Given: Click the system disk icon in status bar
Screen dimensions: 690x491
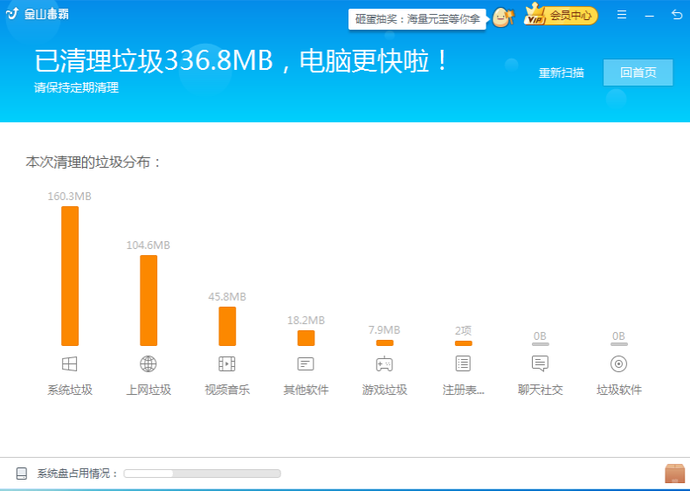Looking at the screenshot, I should point(22,474).
